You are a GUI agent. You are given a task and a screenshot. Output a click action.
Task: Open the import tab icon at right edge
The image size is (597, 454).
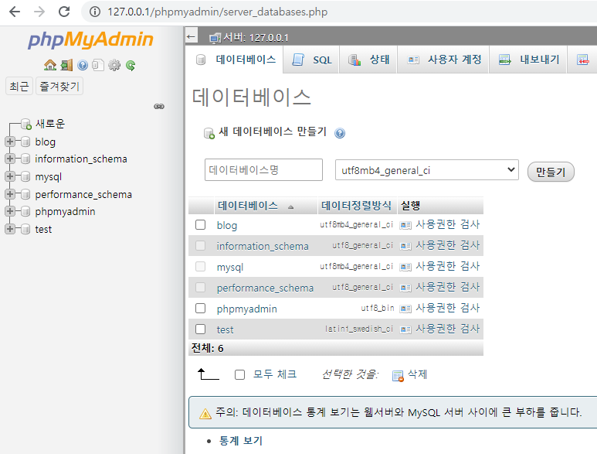582,60
